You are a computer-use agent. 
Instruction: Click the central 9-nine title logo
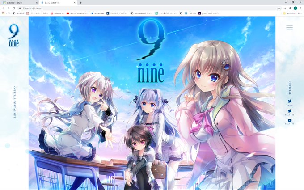[151, 51]
